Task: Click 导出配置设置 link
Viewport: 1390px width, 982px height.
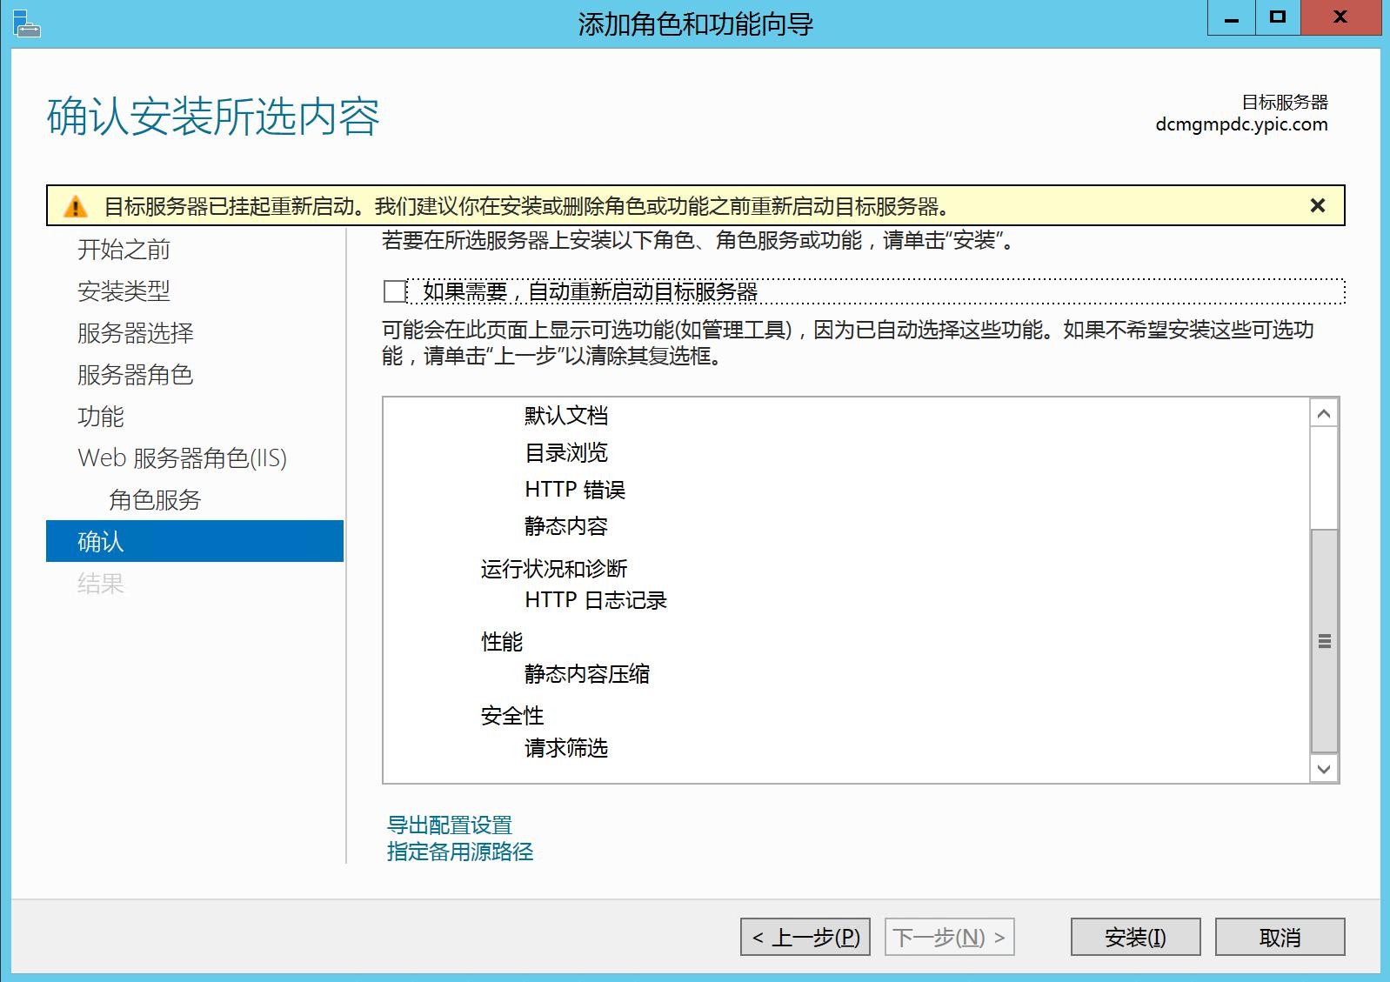Action: [449, 825]
